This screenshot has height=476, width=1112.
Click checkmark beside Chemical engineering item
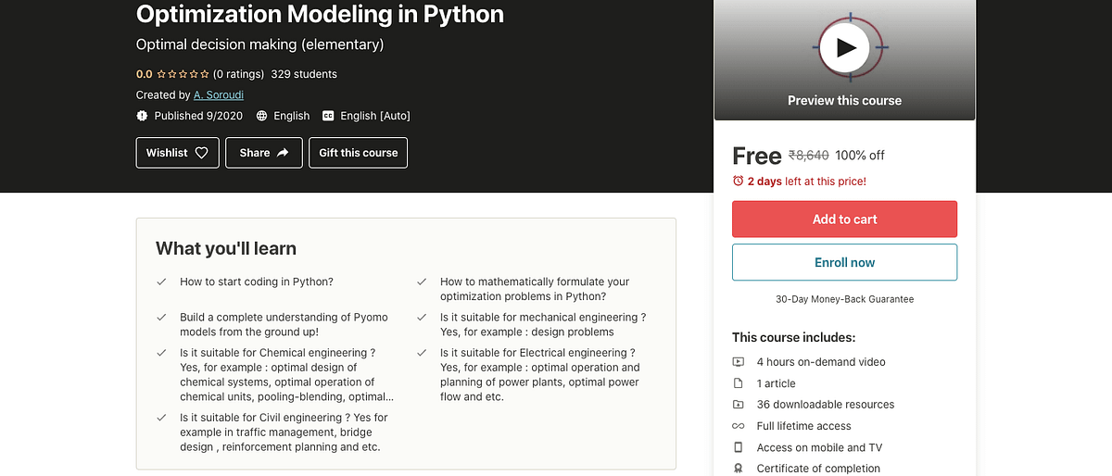(x=161, y=353)
